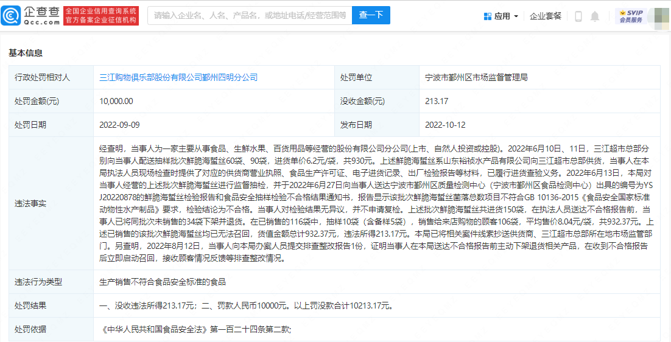Click the date 2022-09-09
Viewport: 671px width, 342px height.
coord(119,125)
